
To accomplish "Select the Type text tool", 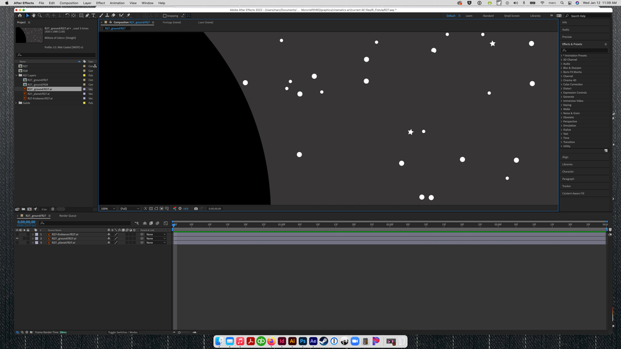I will 93,16.
